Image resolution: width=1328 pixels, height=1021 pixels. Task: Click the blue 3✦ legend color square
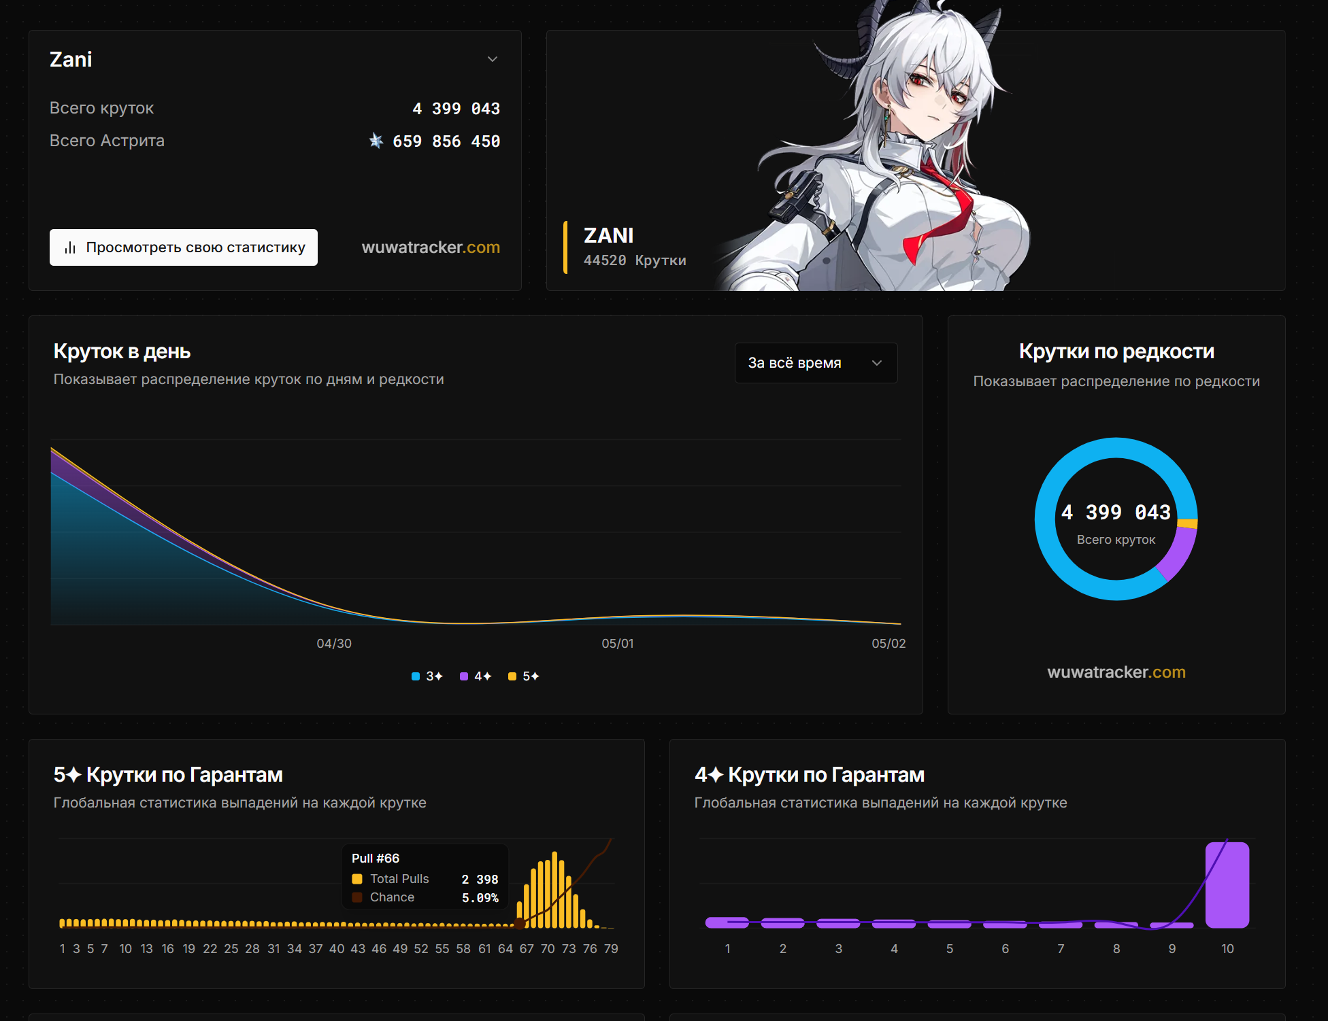[x=416, y=676]
